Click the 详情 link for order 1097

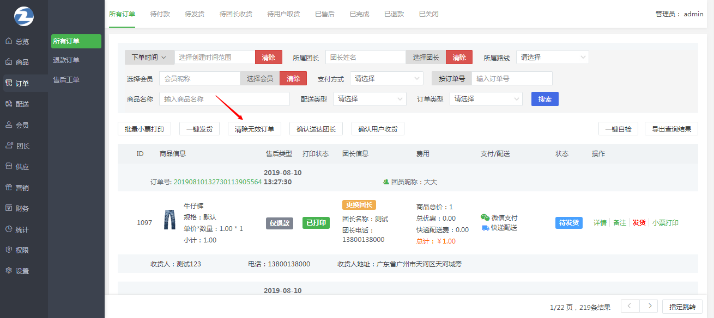pyautogui.click(x=600, y=223)
